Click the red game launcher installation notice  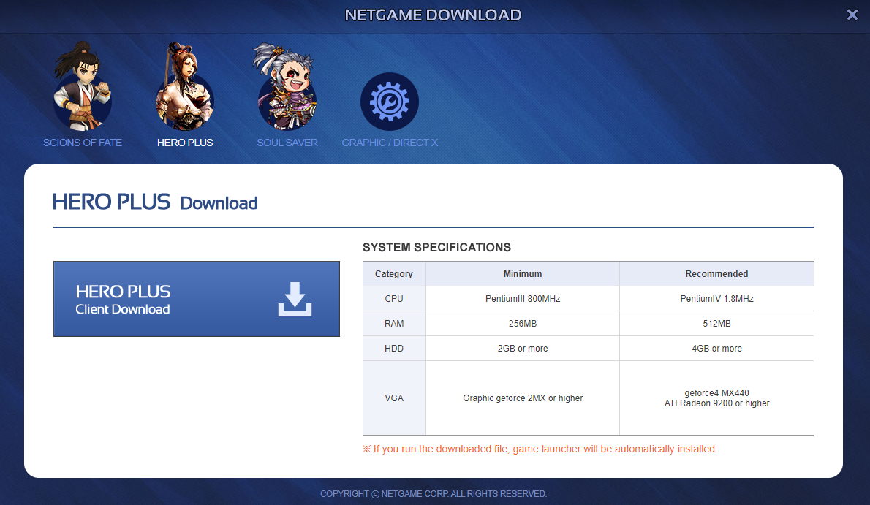[x=540, y=449]
